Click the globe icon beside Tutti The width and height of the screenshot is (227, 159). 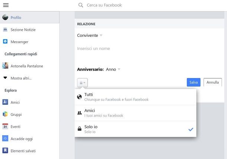coord(79,97)
